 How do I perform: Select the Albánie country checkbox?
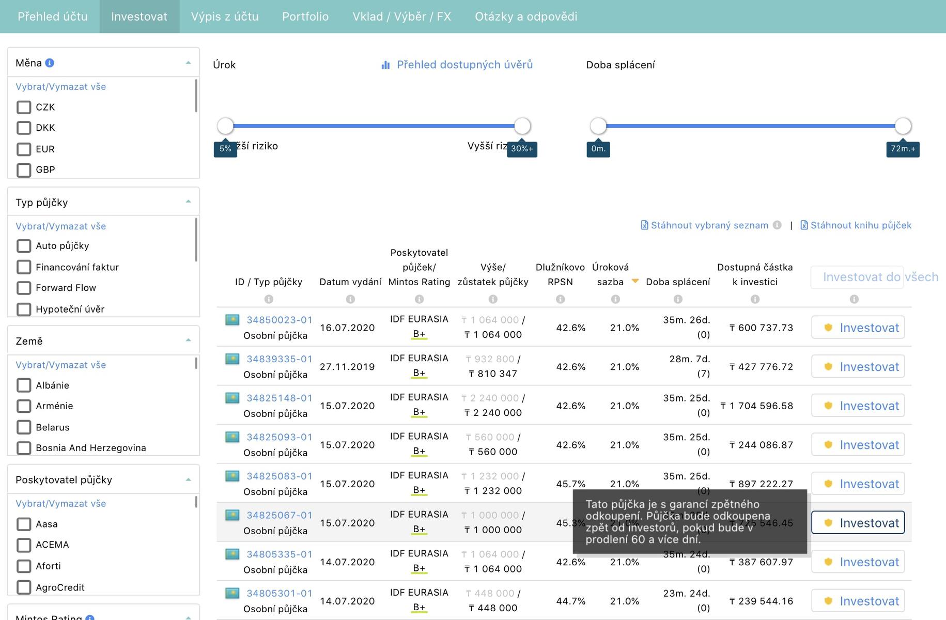[x=24, y=385]
